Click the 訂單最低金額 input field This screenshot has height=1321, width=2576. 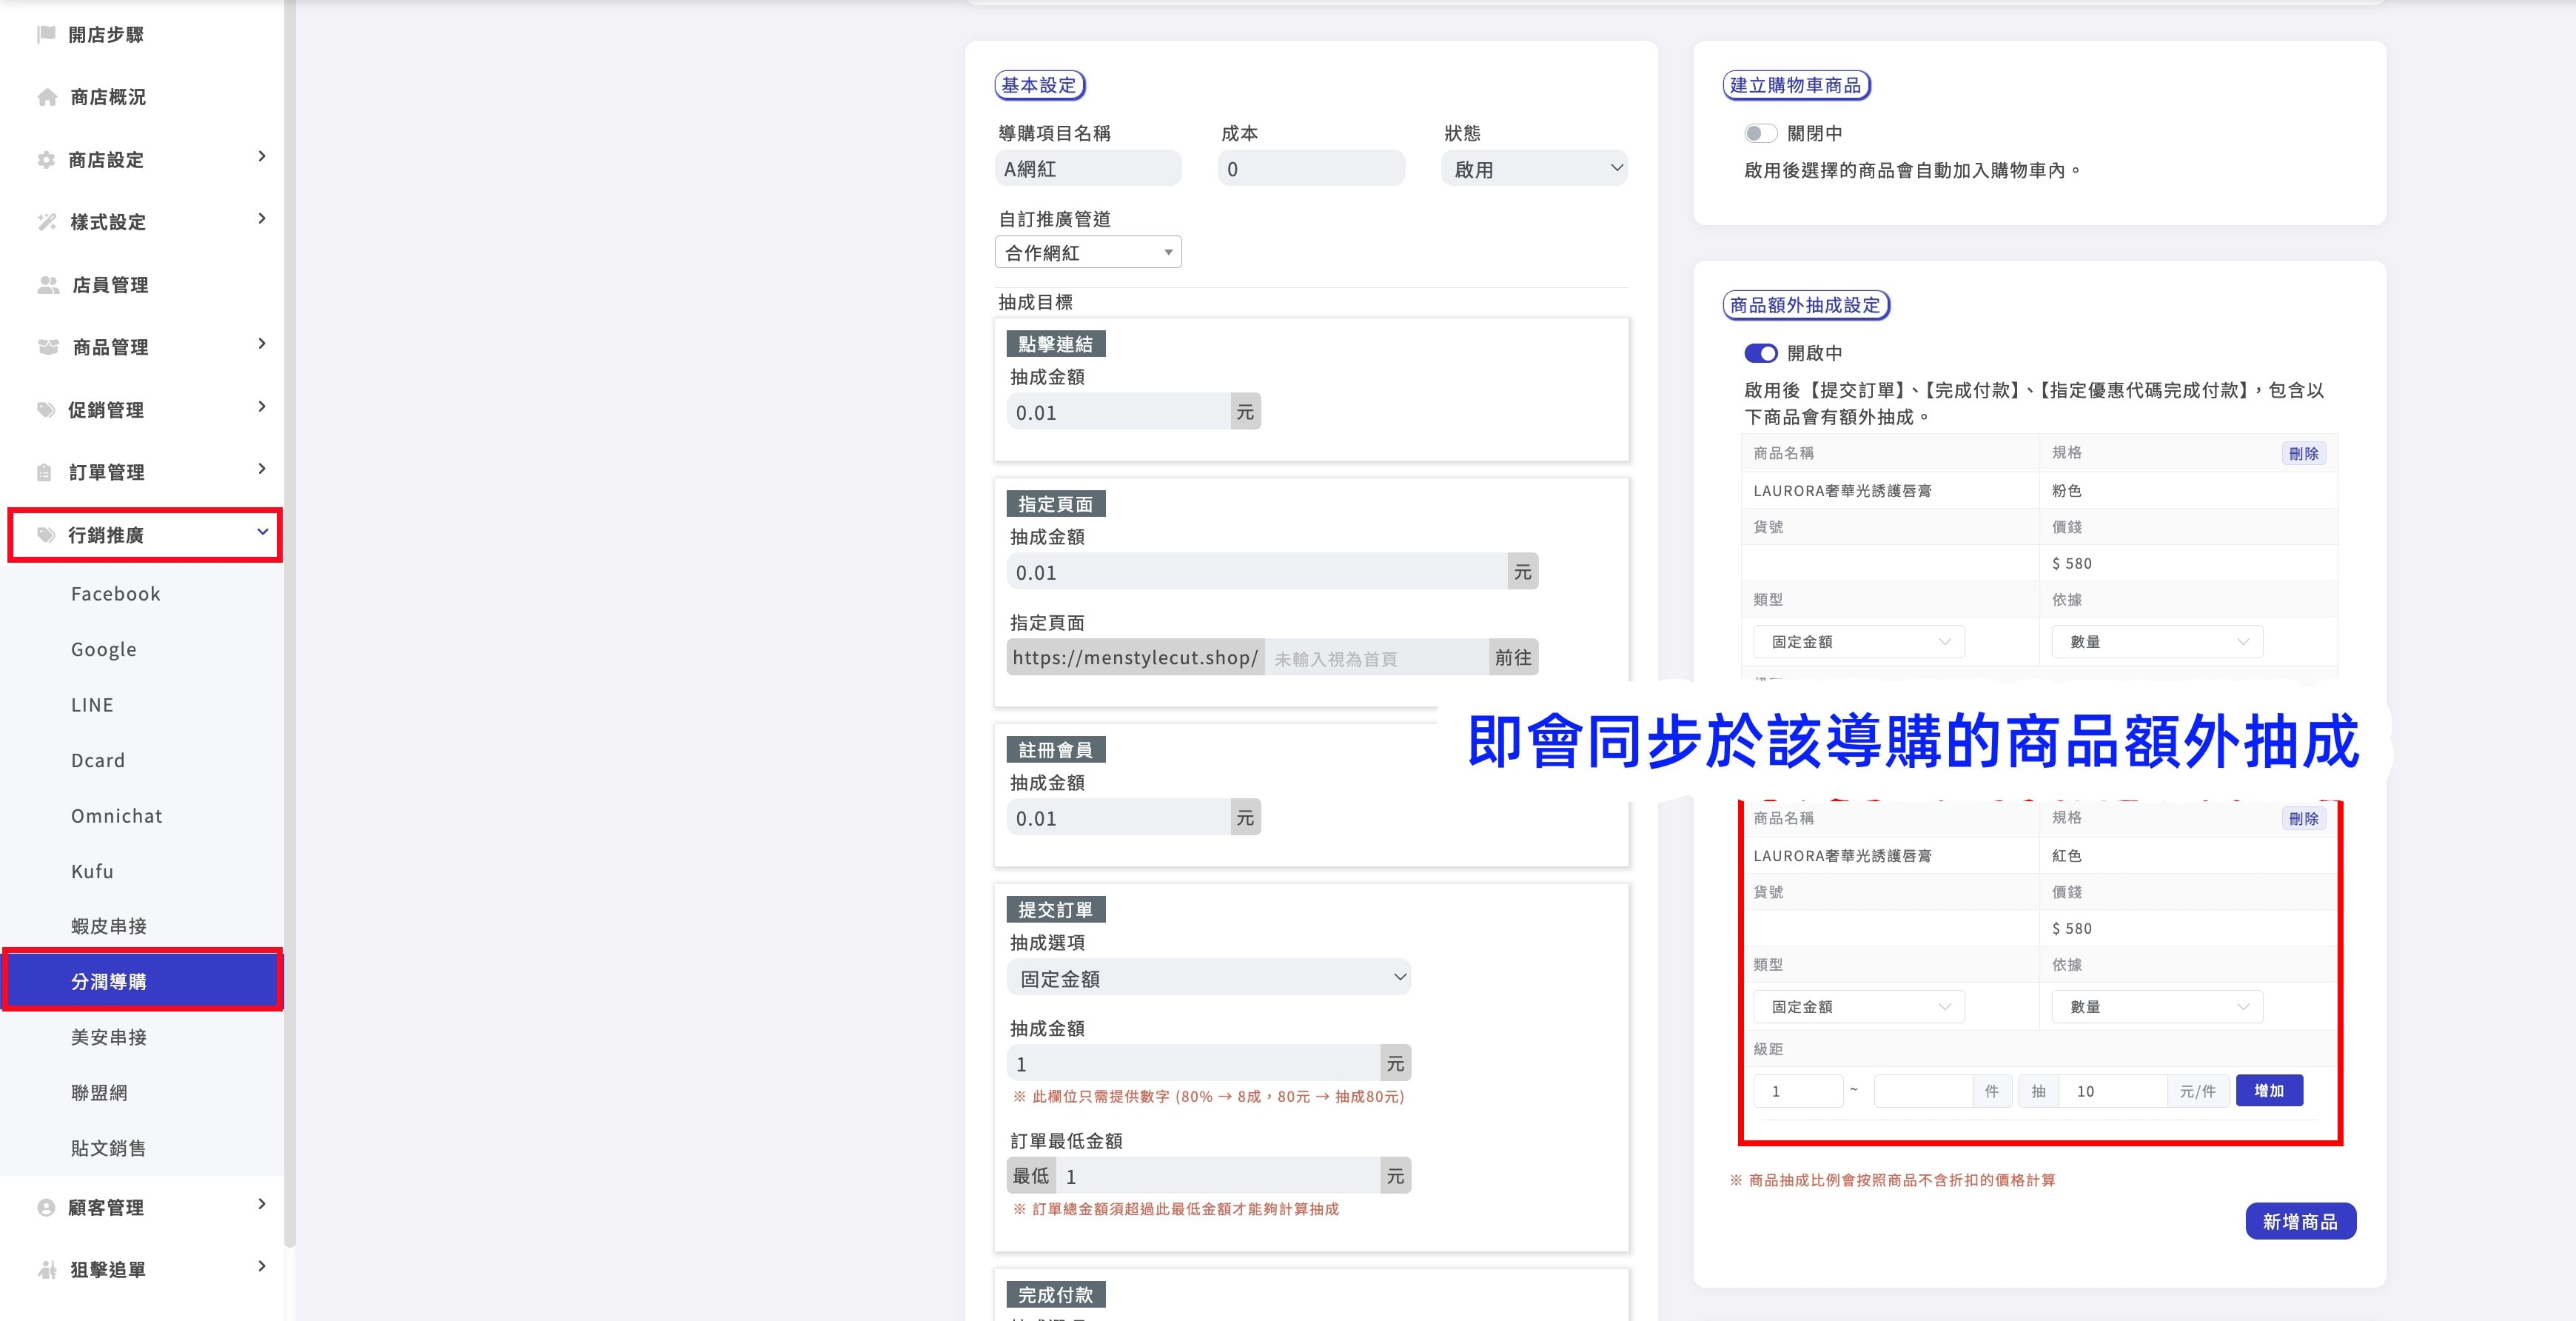click(x=1218, y=1176)
